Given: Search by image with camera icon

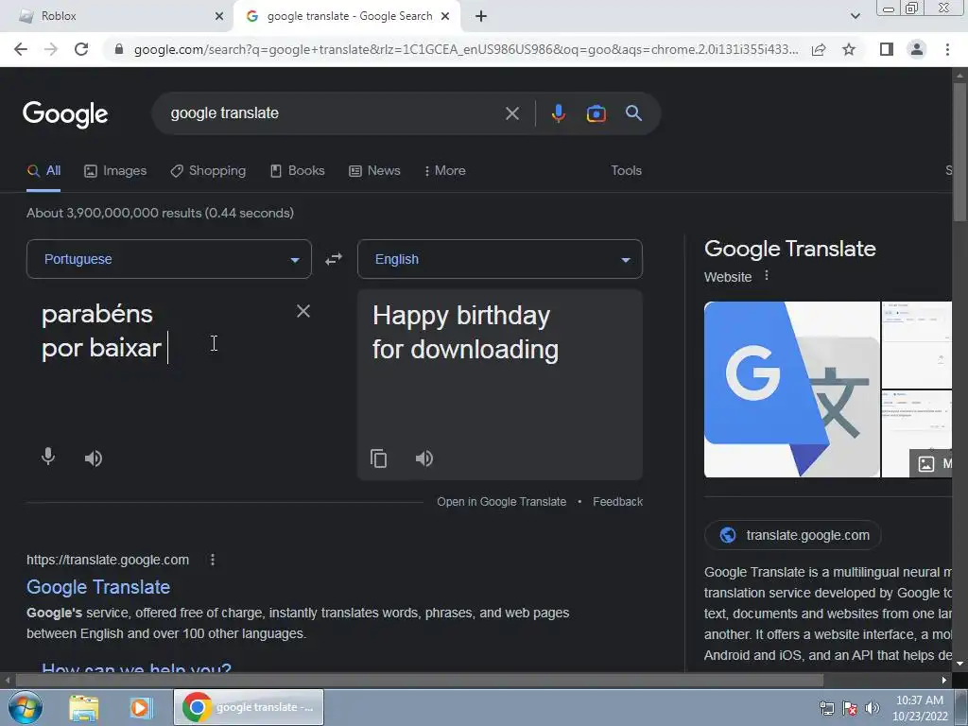Looking at the screenshot, I should pyautogui.click(x=596, y=113).
